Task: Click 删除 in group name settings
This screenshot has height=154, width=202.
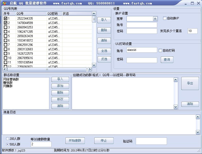Action: click(x=60, y=93)
